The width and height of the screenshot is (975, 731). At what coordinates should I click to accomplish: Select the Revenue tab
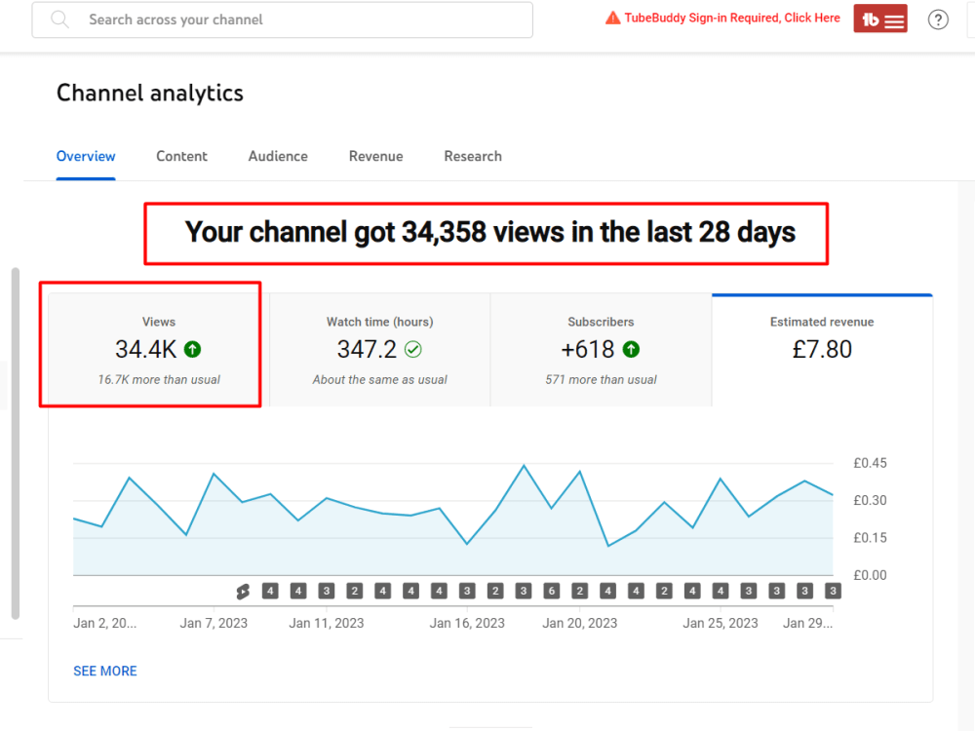coord(375,156)
